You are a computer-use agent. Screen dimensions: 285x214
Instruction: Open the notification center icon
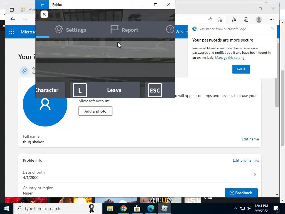[x=276, y=208]
